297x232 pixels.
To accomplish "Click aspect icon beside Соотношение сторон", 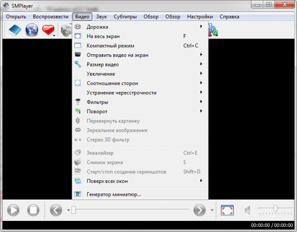I will (x=78, y=83).
